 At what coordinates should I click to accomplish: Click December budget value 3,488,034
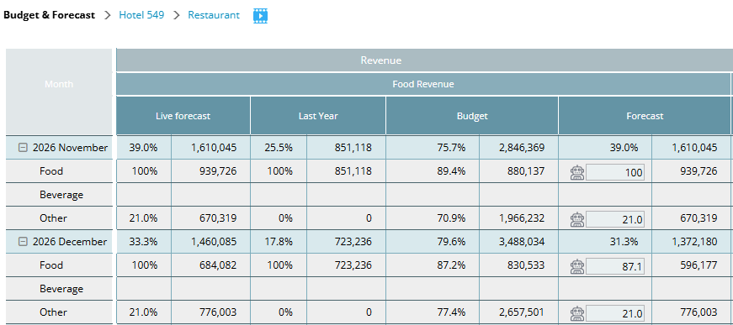click(522, 242)
